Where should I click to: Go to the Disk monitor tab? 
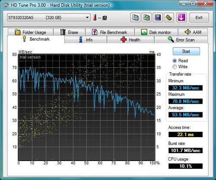(156, 32)
